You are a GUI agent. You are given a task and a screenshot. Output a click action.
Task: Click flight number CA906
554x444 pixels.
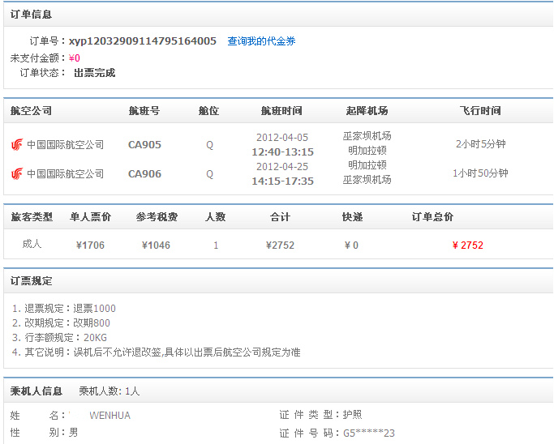(144, 174)
